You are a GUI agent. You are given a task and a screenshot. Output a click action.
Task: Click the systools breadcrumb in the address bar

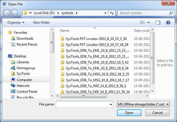[x=67, y=13]
